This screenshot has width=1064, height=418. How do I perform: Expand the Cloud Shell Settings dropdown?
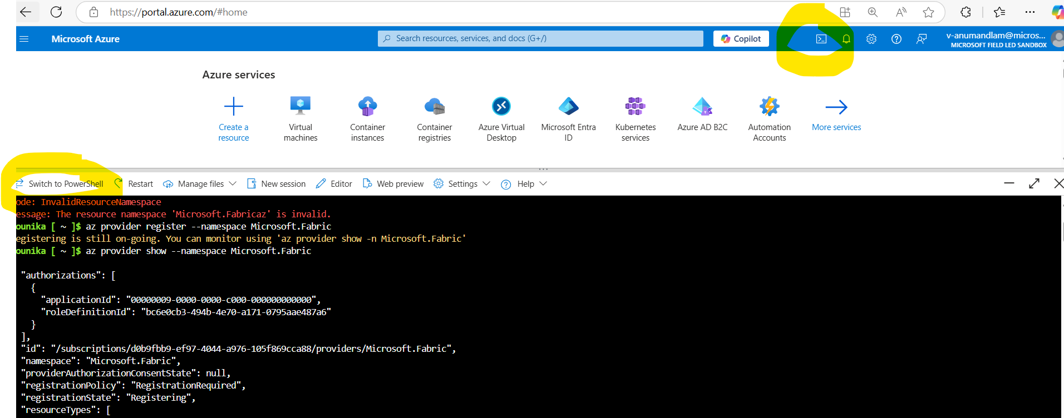pyautogui.click(x=462, y=184)
